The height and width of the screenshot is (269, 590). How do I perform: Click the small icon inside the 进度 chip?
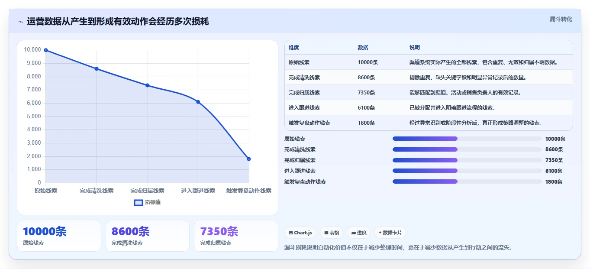(x=353, y=233)
